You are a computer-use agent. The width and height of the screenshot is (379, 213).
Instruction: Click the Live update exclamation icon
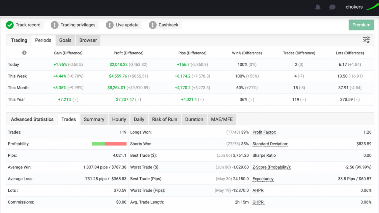click(110, 25)
